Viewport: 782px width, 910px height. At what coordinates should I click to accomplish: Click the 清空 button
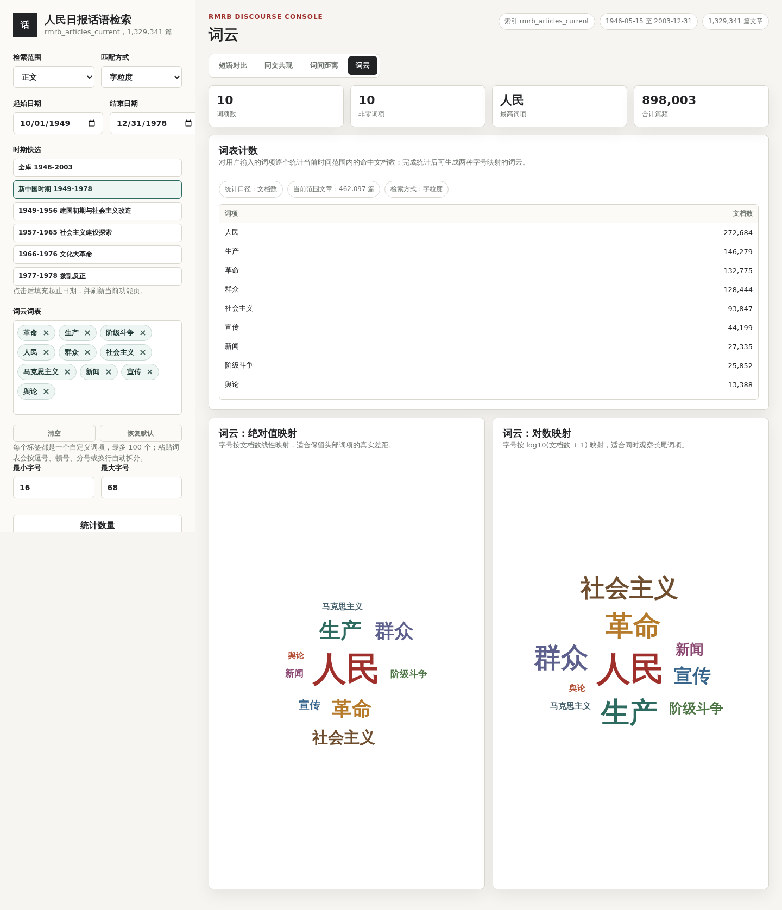pos(54,433)
